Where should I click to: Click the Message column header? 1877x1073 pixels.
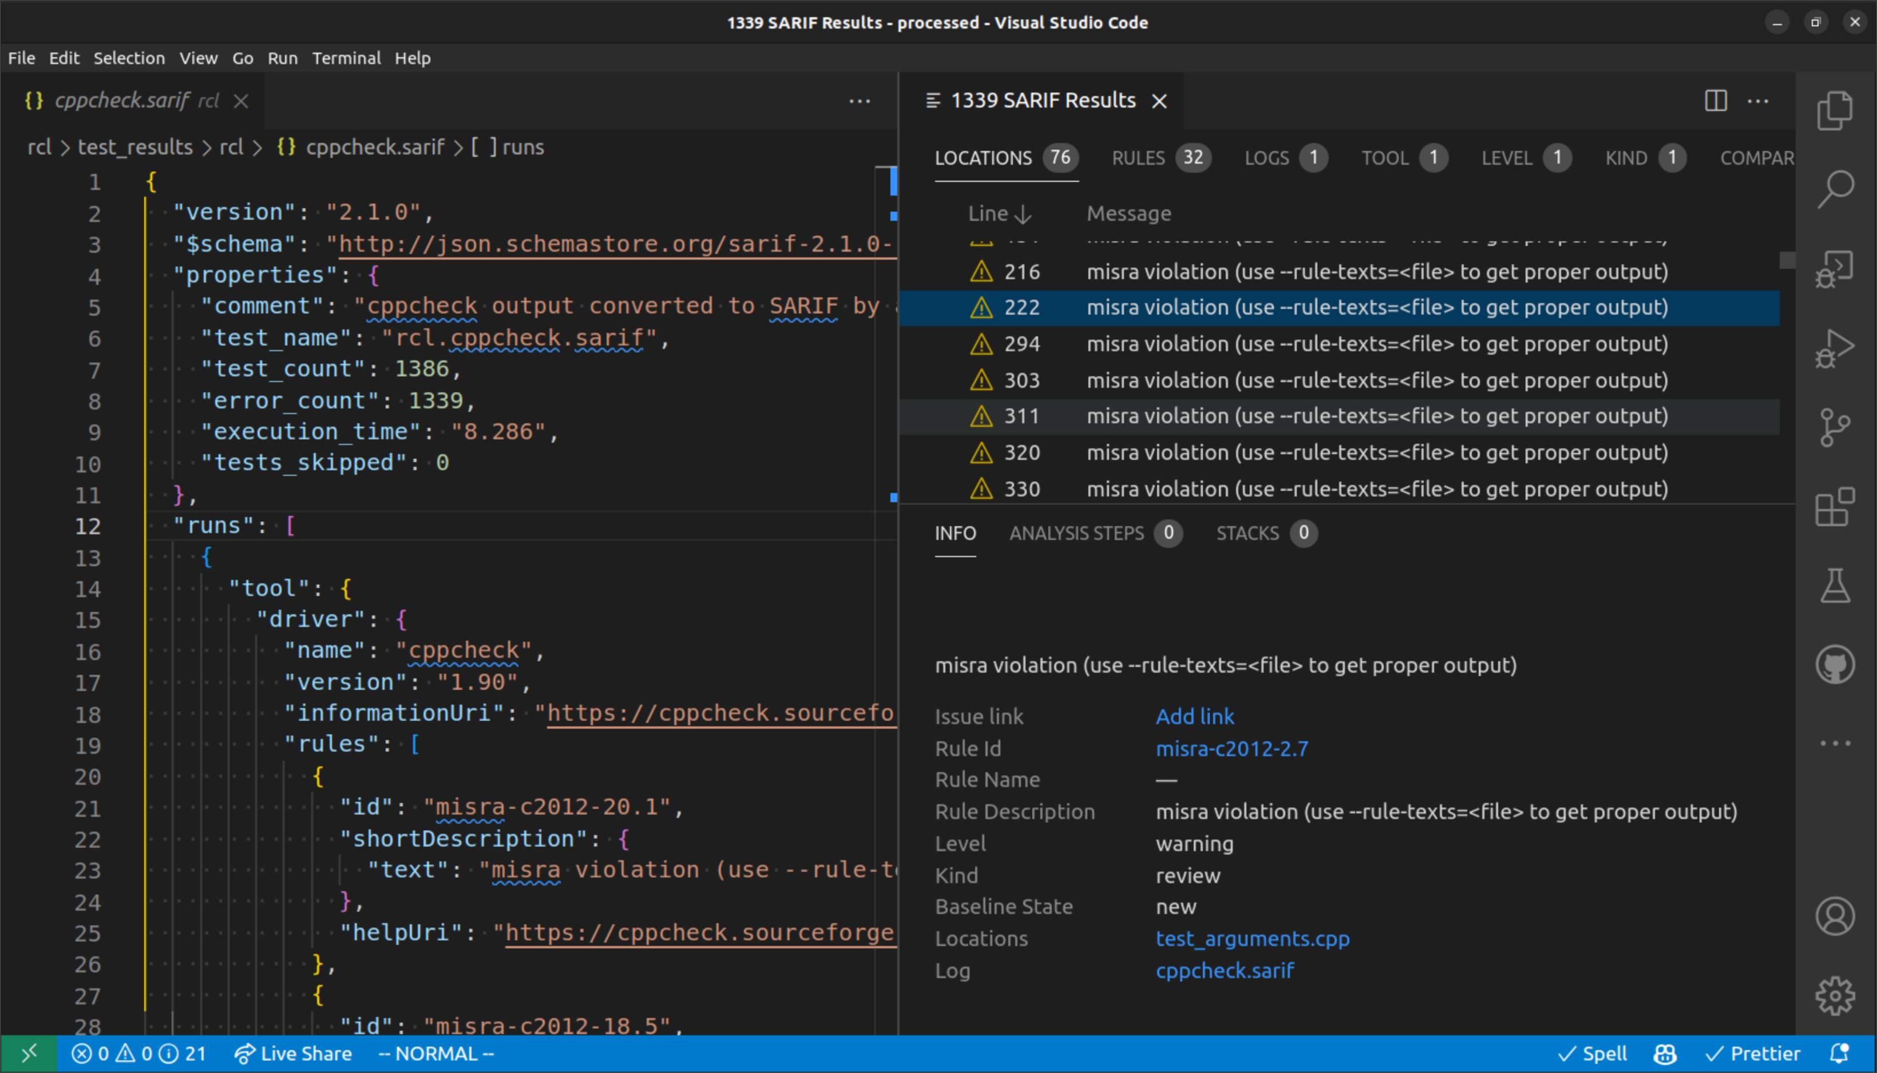point(1128,214)
